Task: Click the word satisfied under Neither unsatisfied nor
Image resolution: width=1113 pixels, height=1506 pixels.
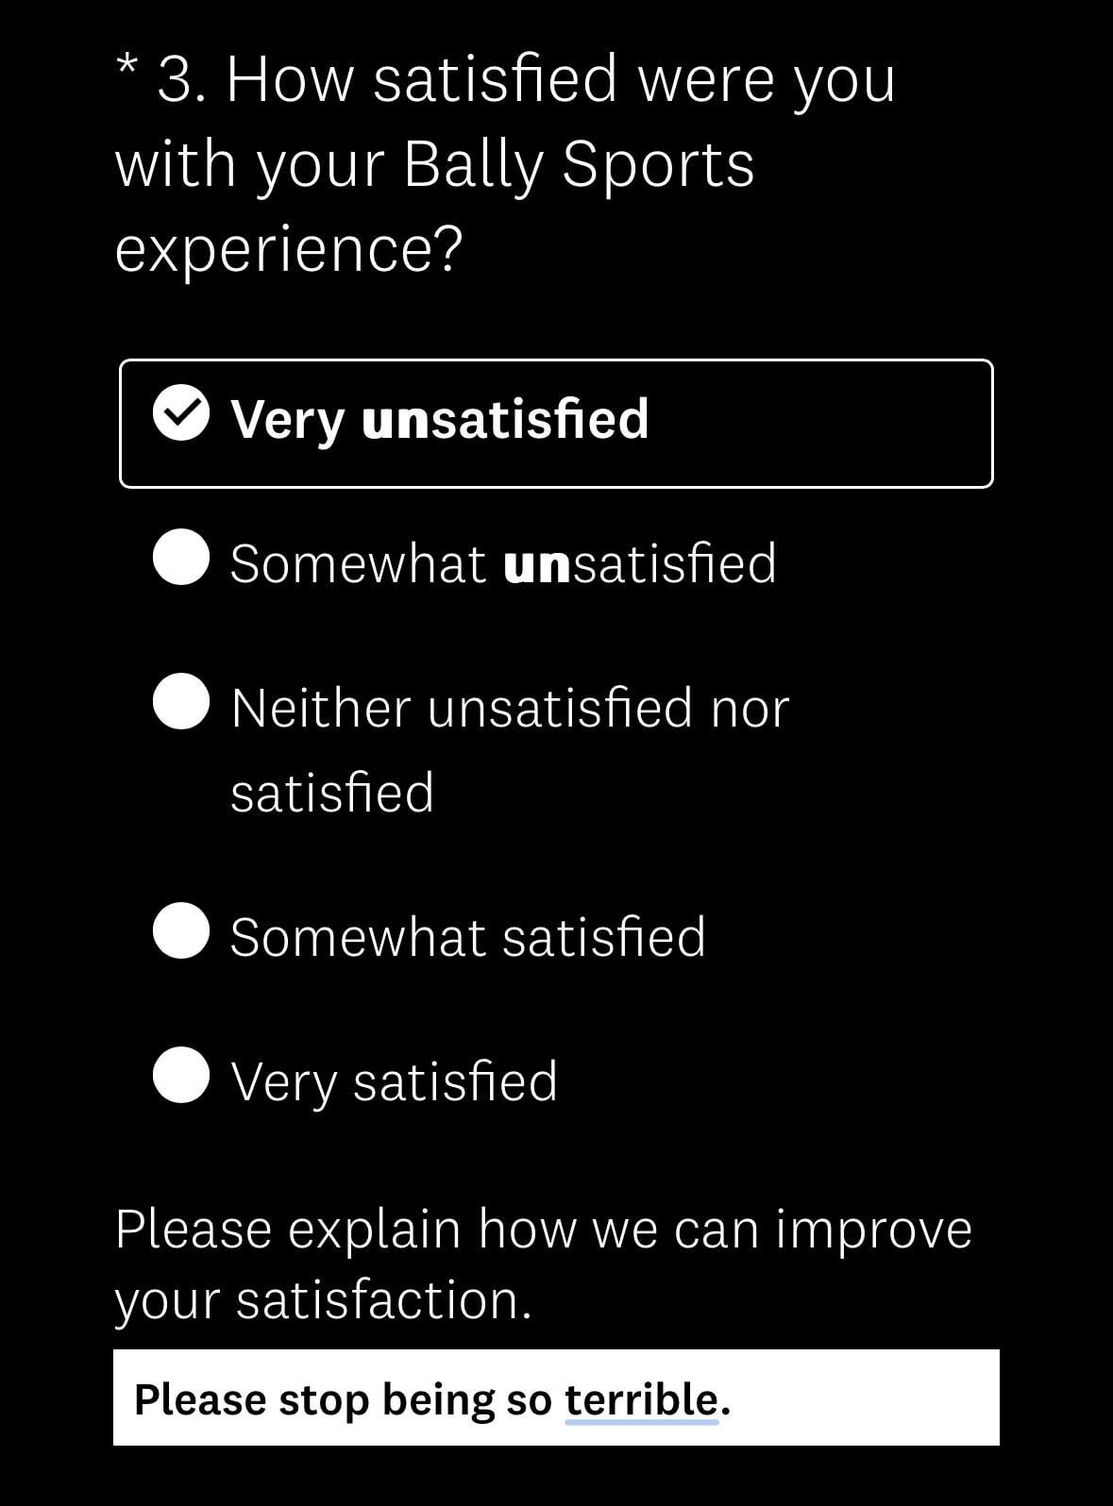Action: coord(332,793)
